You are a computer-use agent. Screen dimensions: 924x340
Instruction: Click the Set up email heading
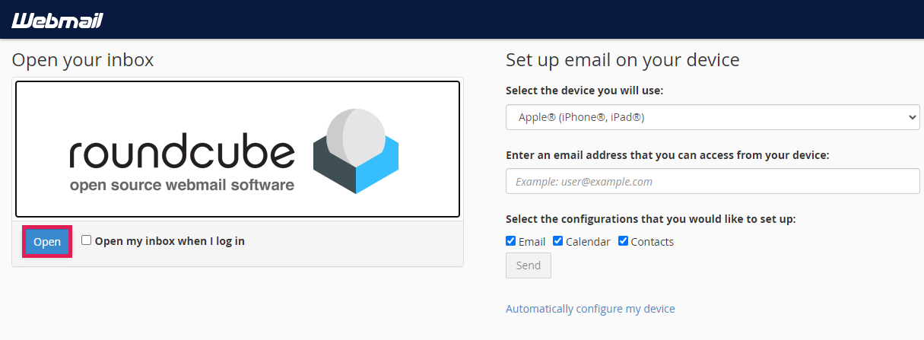pyautogui.click(x=623, y=59)
